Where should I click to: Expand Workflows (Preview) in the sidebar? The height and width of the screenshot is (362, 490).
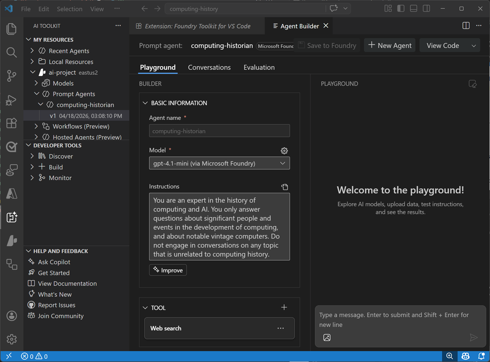pyautogui.click(x=36, y=126)
